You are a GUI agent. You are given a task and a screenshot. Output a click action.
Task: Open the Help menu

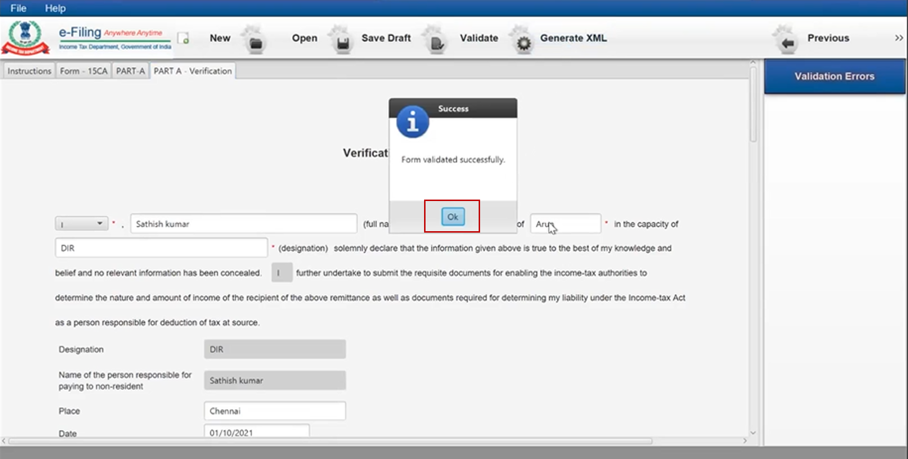pos(55,8)
